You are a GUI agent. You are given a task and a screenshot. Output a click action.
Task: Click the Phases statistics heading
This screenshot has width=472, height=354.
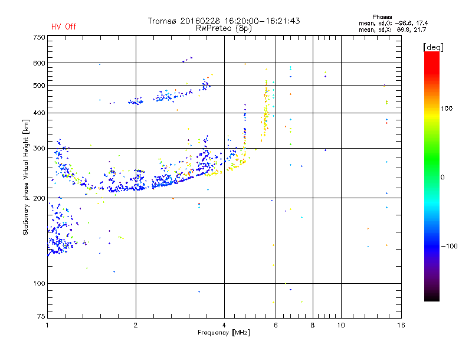(x=382, y=17)
